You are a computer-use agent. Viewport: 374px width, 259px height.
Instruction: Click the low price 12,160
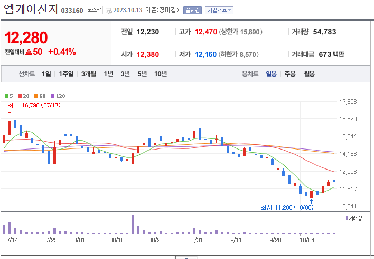point(205,54)
